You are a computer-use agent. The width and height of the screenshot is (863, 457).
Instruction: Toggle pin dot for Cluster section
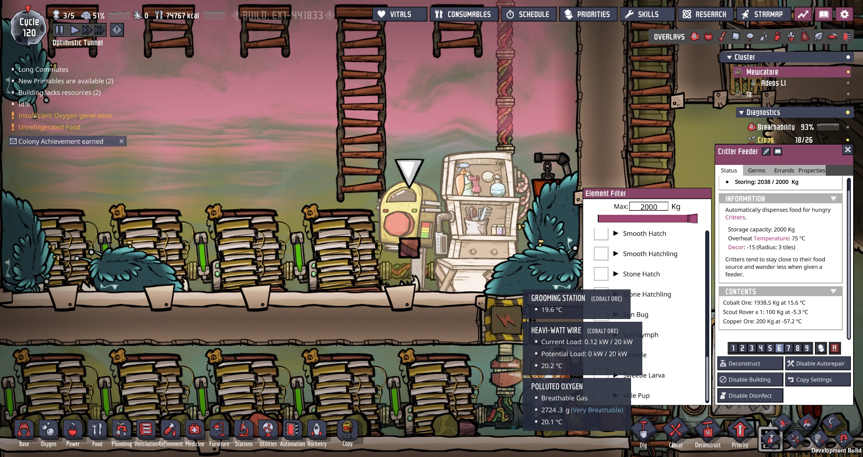848,57
